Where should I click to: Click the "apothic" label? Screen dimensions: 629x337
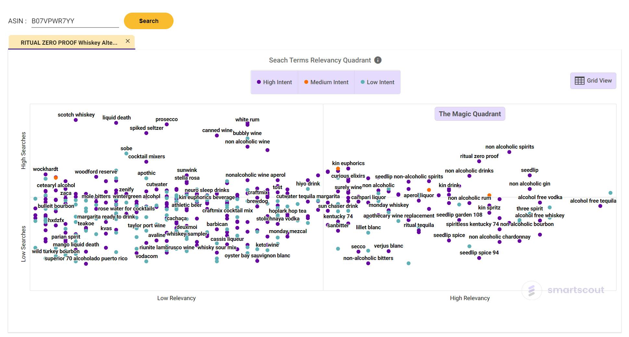tap(147, 173)
